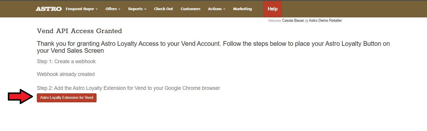Click the Webhook already created message
The image size is (427, 131).
(66, 74)
